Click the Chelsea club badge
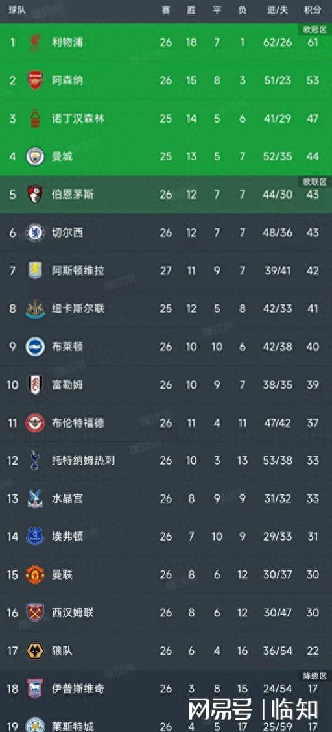The image size is (332, 732). (35, 232)
